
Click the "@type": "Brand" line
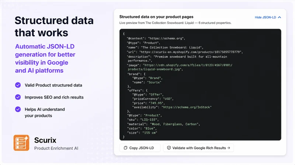pos(147,78)
